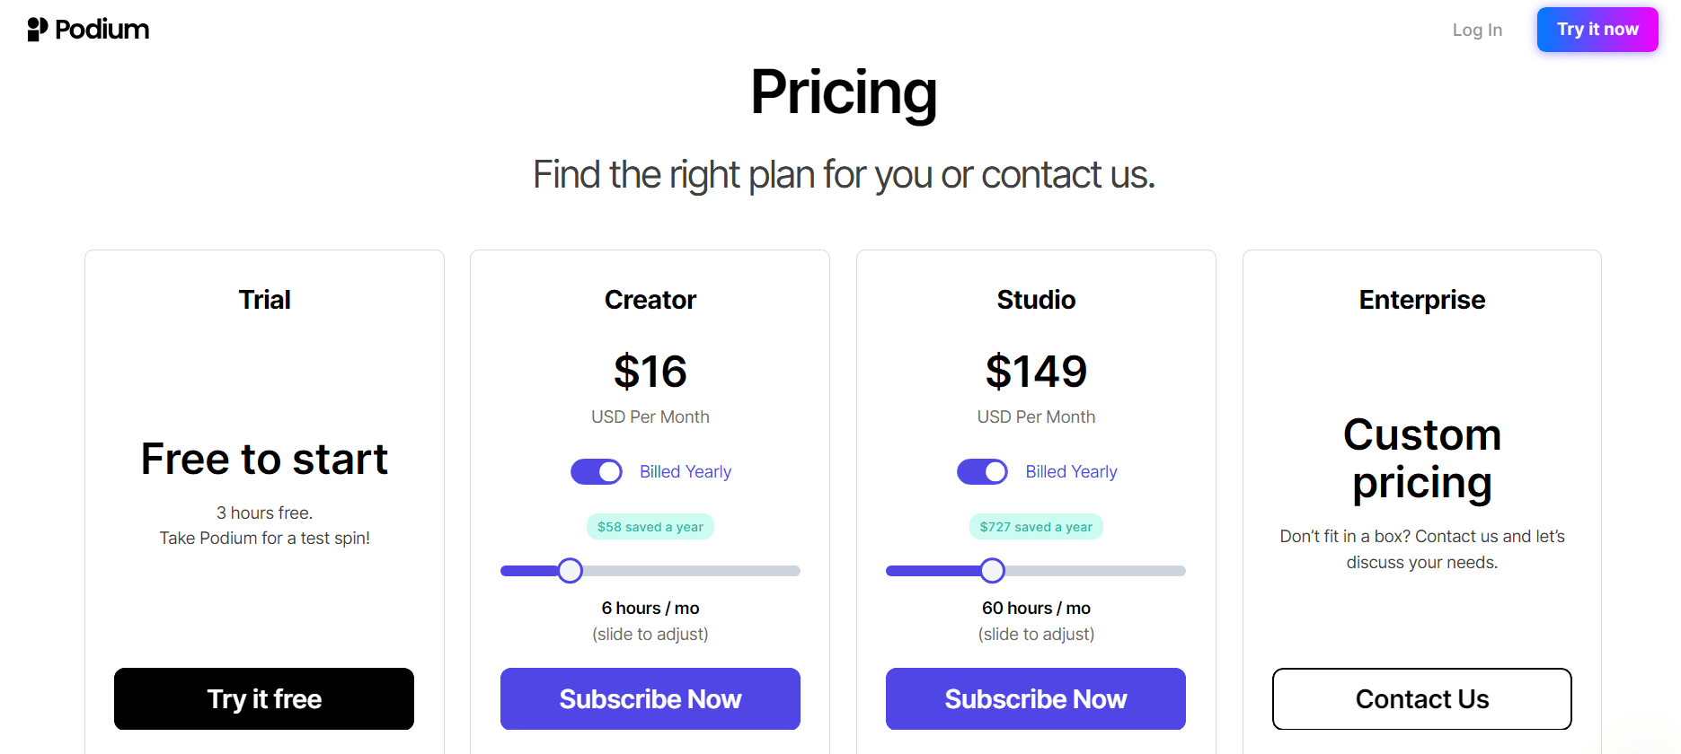This screenshot has height=754, width=1681.
Task: Click the Creator hours slider handle
Action: [x=570, y=570]
